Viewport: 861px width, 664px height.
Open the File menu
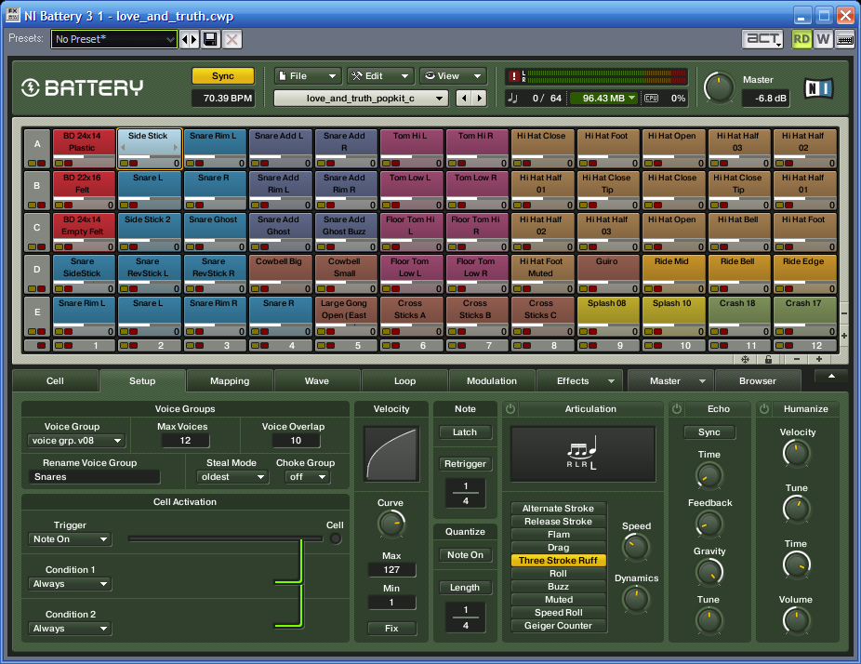click(308, 75)
